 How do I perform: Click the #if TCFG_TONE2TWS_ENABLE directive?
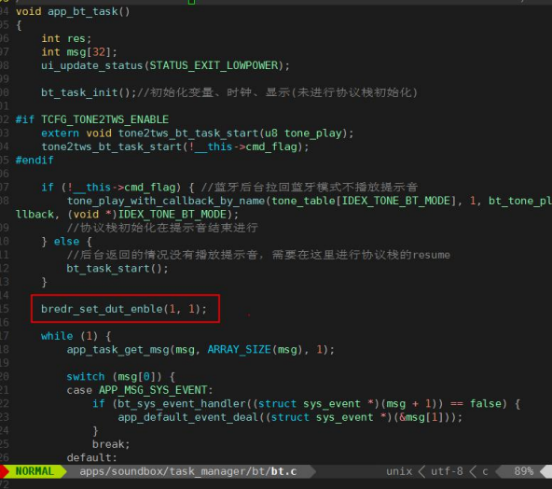pos(92,119)
